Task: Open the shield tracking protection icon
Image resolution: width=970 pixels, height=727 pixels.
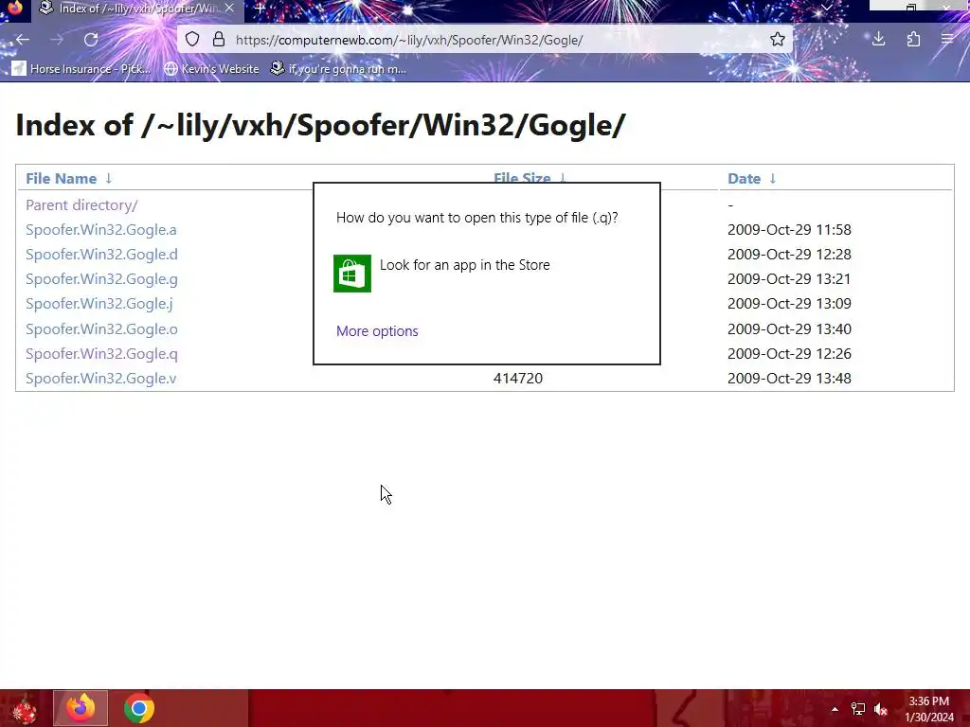Action: [x=192, y=40]
